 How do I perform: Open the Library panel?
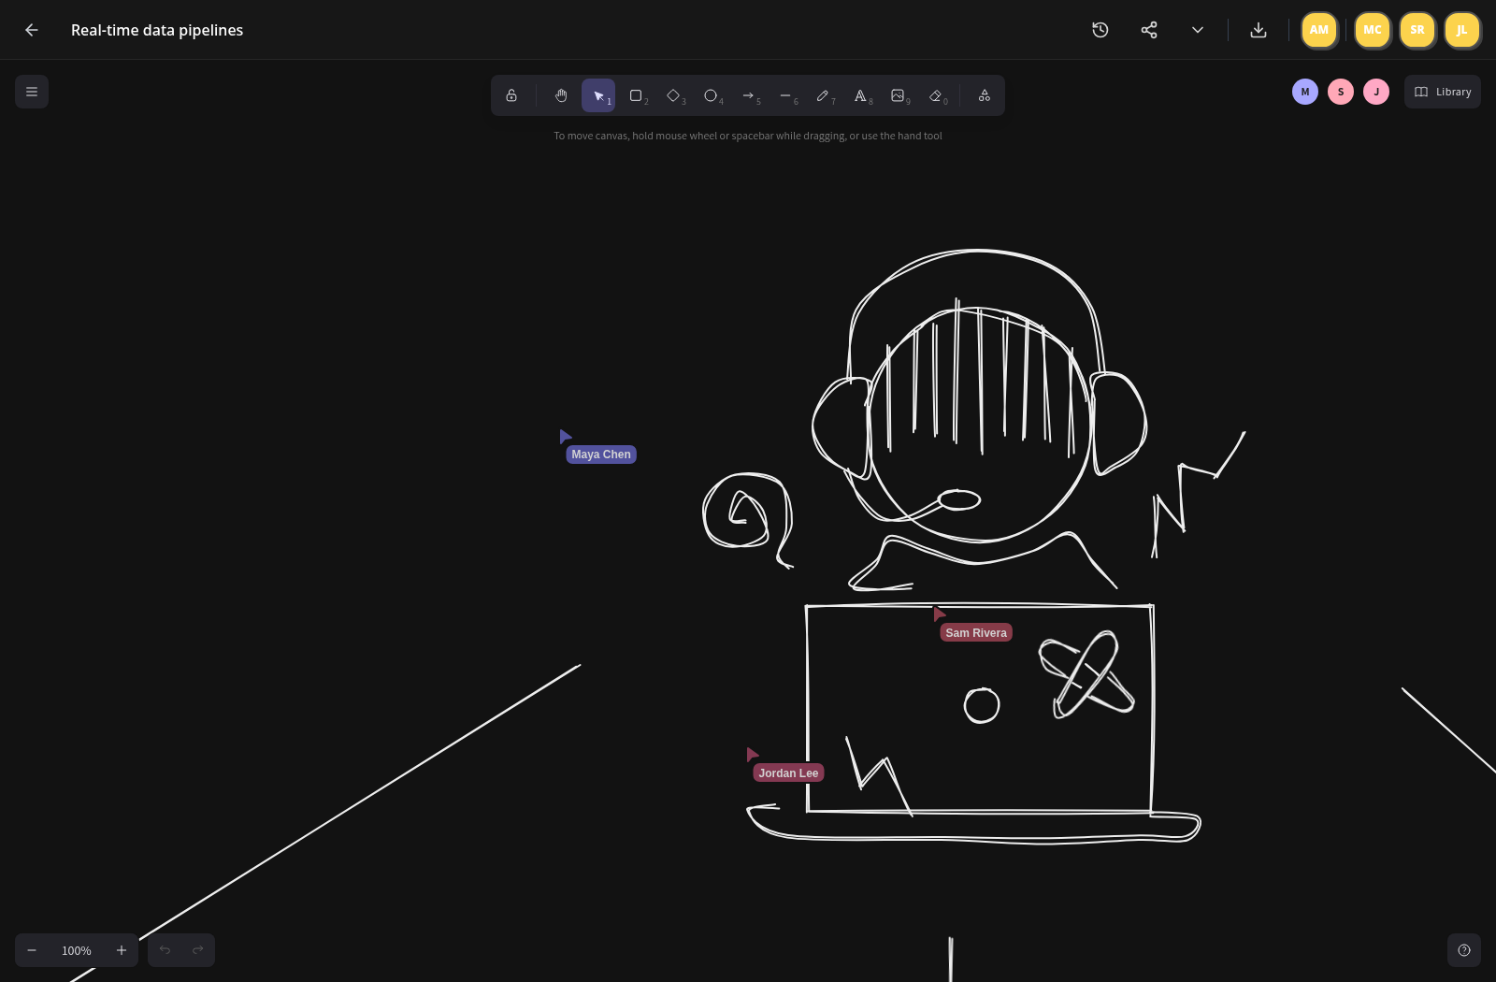[1443, 92]
